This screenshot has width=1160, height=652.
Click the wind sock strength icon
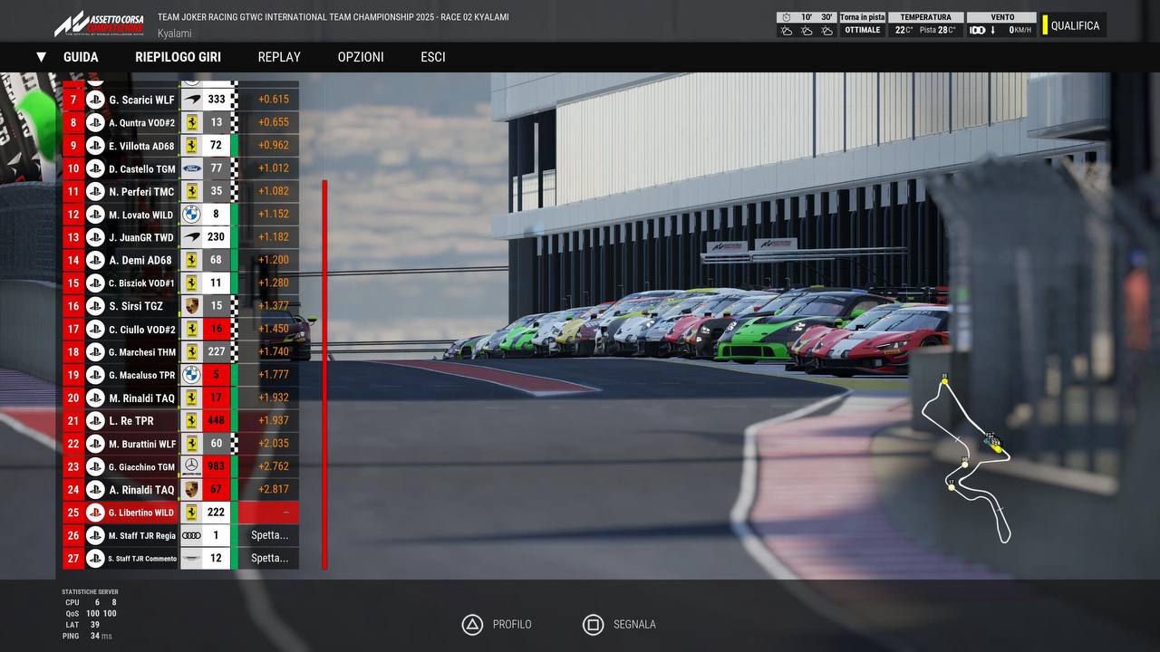pyautogui.click(x=977, y=31)
